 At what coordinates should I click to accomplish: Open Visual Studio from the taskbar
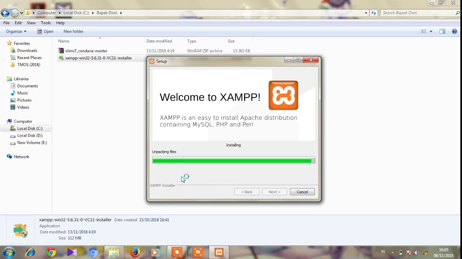pyautogui.click(x=72, y=253)
